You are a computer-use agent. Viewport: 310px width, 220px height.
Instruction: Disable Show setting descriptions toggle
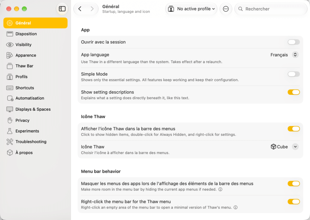[x=294, y=92]
